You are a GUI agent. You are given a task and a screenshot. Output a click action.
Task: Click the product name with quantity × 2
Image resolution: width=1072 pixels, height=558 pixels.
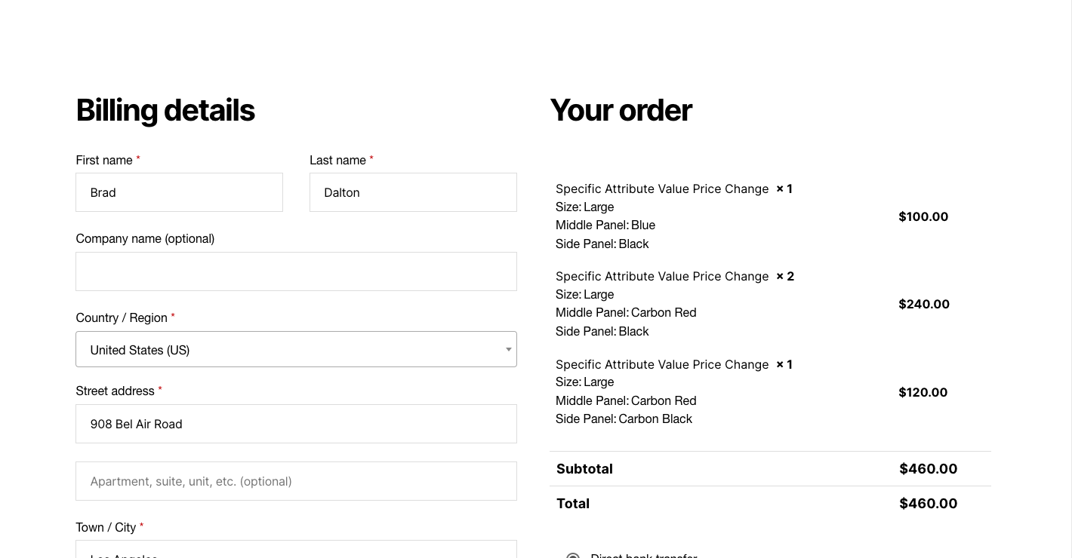pyautogui.click(x=662, y=276)
